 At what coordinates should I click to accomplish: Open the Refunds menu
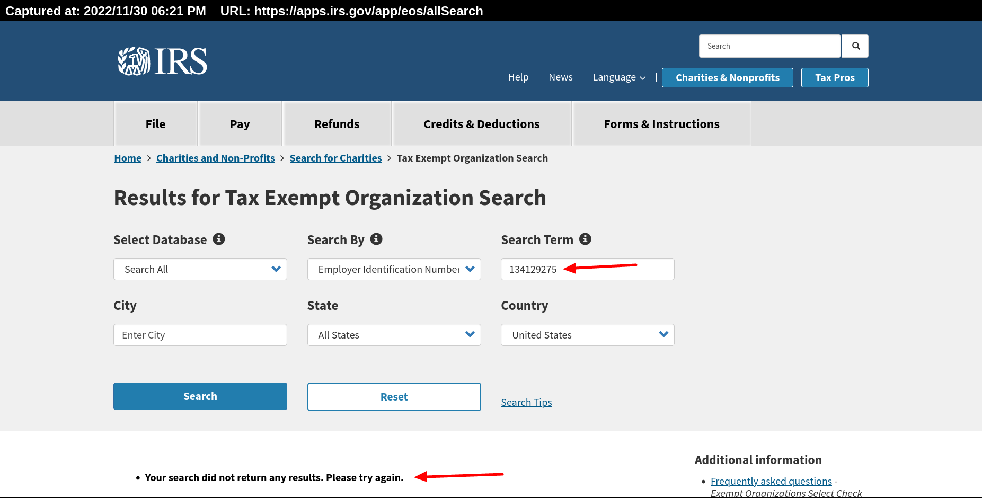click(337, 124)
